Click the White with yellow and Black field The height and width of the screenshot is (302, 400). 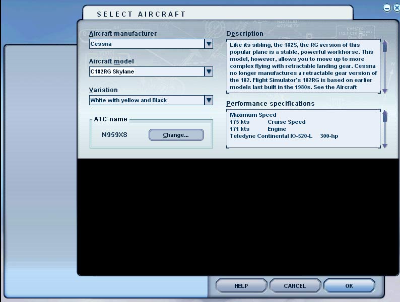pos(146,100)
